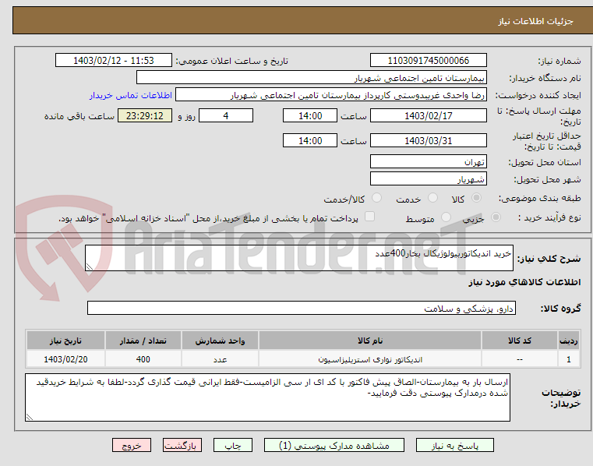
Task: Click the گروه کالا field
Action: [x=302, y=308]
